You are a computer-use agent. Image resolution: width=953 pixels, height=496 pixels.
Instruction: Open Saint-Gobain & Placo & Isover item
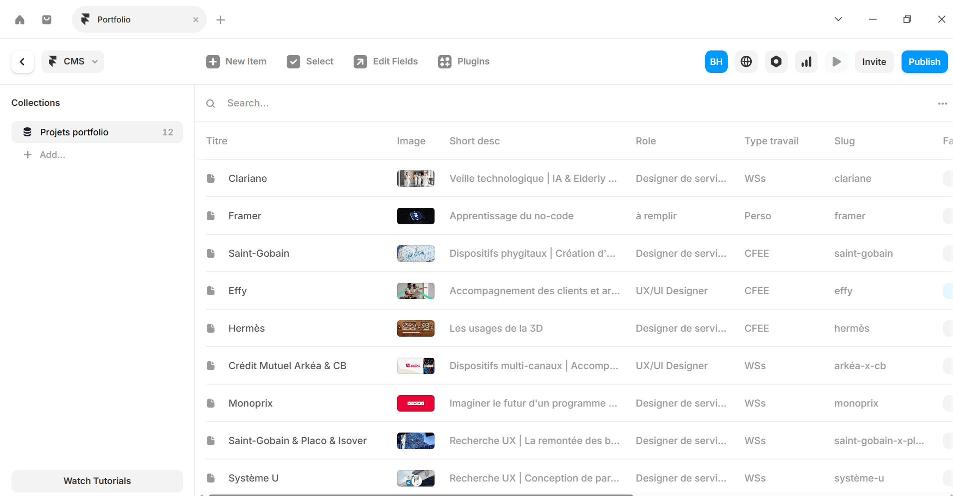coord(298,441)
